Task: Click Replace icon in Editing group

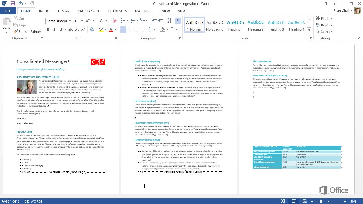Action: click(324, 25)
